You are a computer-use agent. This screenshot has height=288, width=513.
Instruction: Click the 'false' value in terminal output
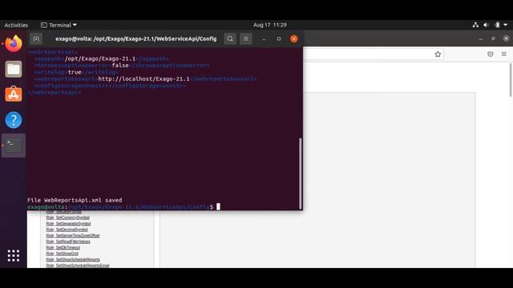(120, 66)
